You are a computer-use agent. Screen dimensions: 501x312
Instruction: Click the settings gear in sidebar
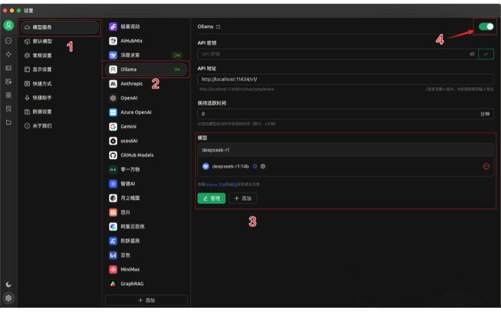[9, 298]
